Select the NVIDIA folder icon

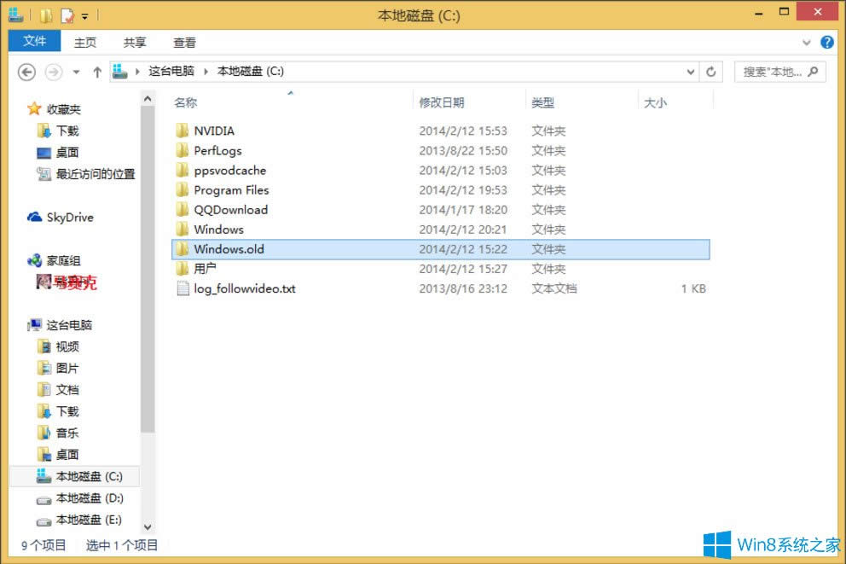183,131
